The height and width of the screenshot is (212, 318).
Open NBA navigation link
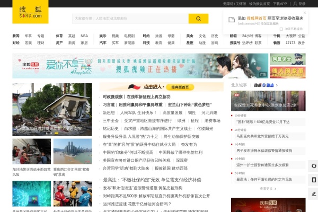click(x=84, y=36)
